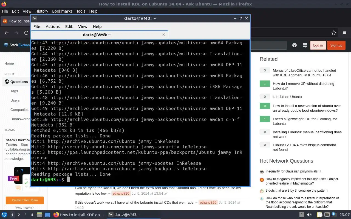
Task: Open Companies in the sidebar
Action: coord(19,109)
